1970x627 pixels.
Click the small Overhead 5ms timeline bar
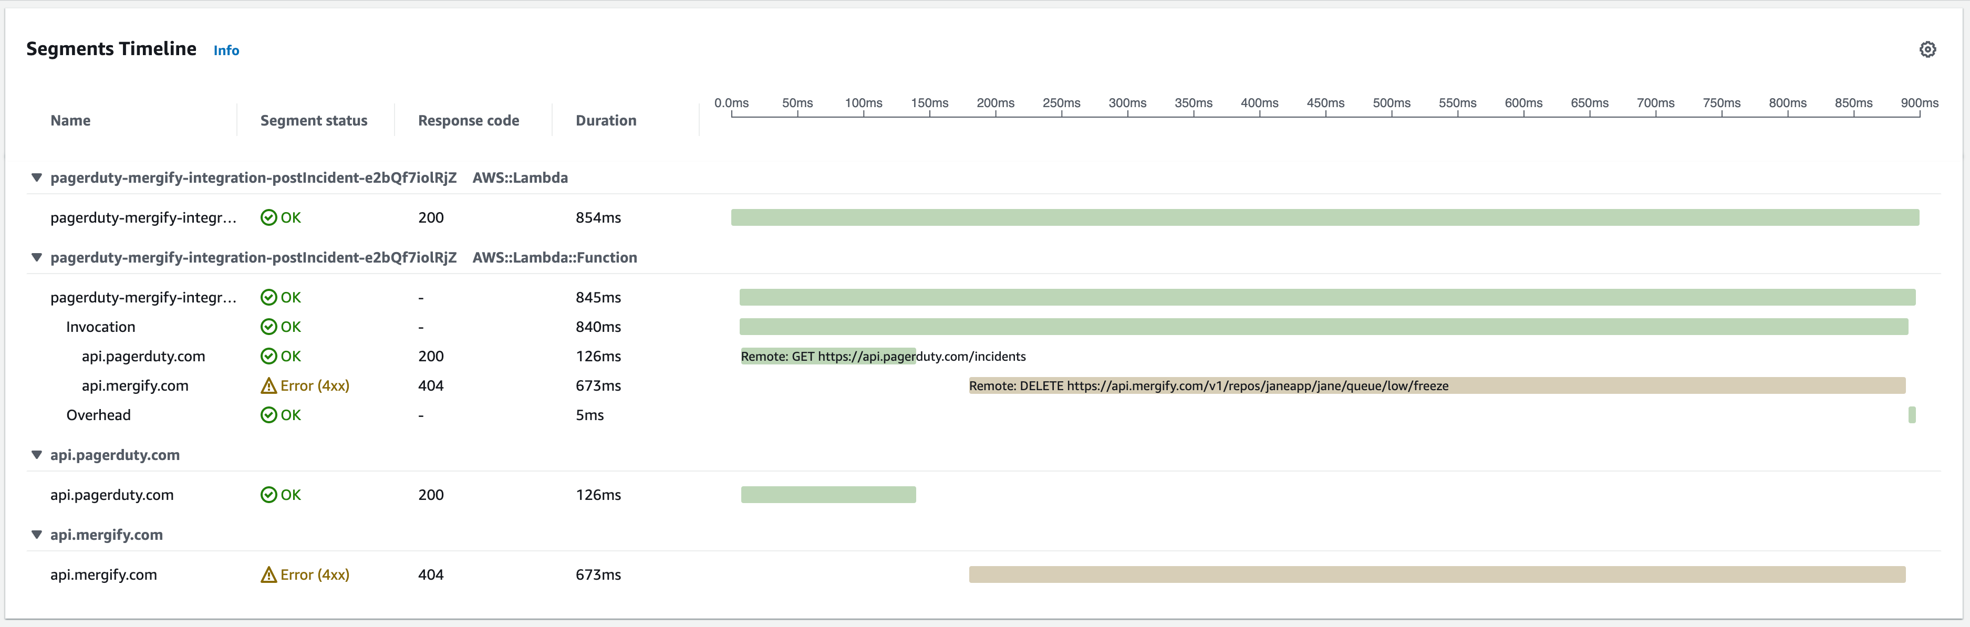coord(1911,415)
